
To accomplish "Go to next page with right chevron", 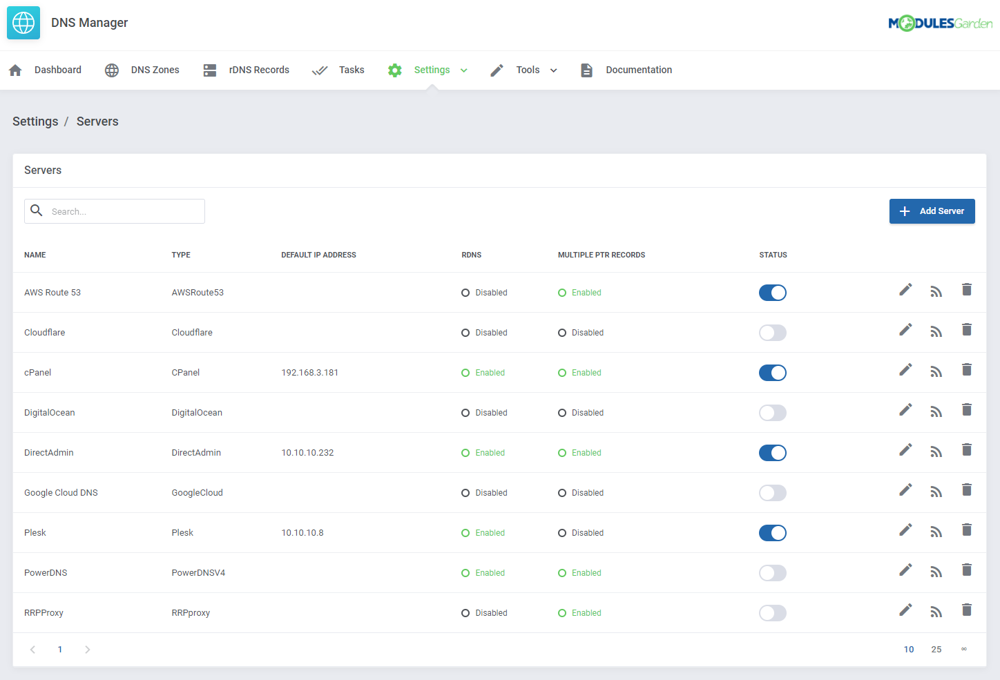I will [87, 649].
